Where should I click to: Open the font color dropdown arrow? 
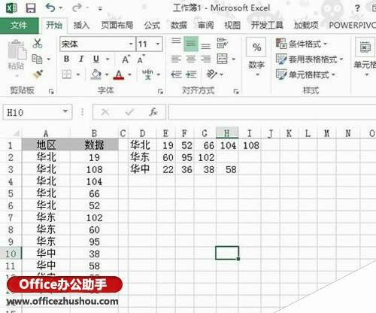(x=130, y=74)
